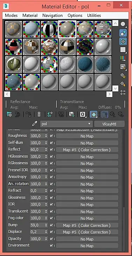Open the Sample Type sphere flyout
Screen dimensions: 132x256
(123, 24)
